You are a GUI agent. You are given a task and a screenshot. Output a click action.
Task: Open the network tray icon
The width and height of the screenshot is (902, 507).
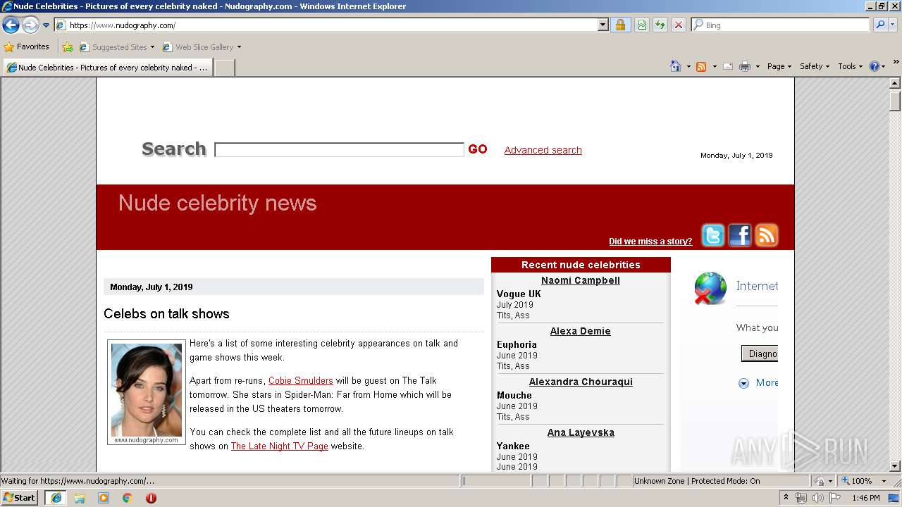pyautogui.click(x=801, y=498)
